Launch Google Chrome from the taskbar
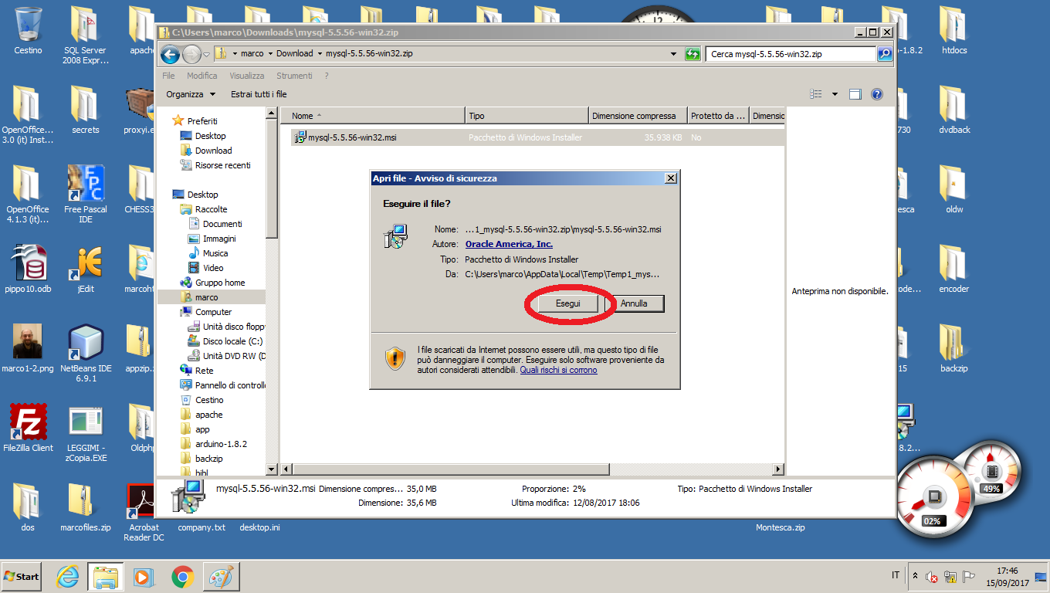 (182, 576)
